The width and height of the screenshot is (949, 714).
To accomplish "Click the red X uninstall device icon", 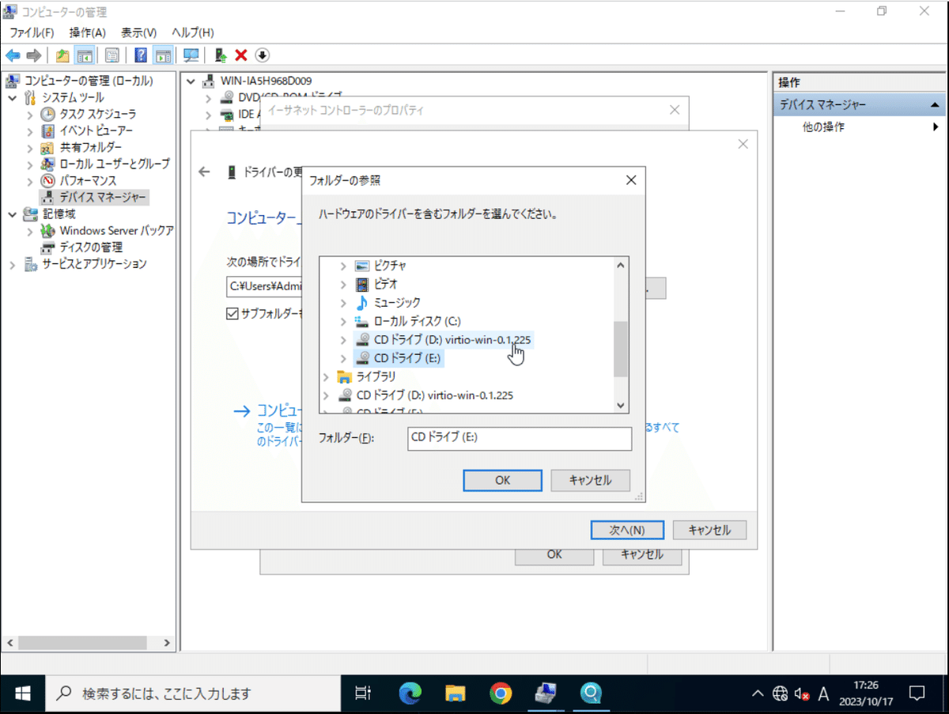I will [241, 55].
